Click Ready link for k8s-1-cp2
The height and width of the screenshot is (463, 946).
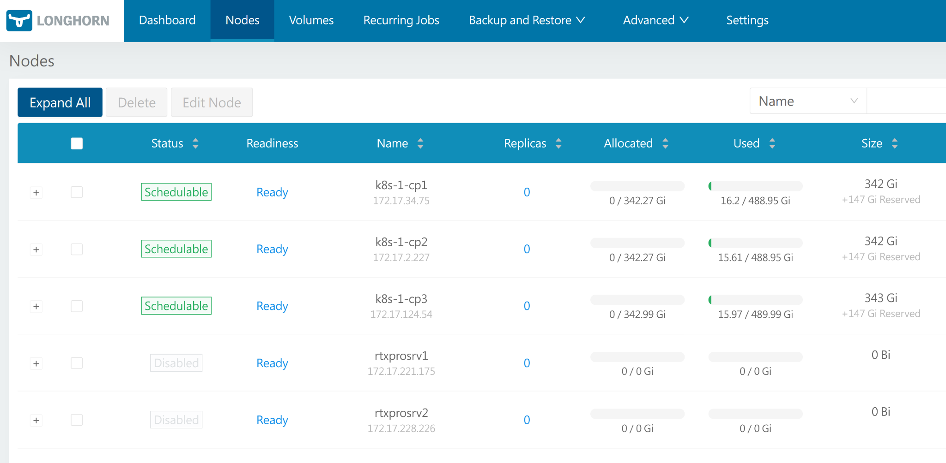(272, 249)
